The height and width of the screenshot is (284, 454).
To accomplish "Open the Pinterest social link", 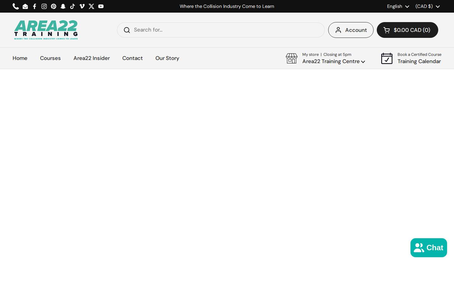I will (x=54, y=6).
